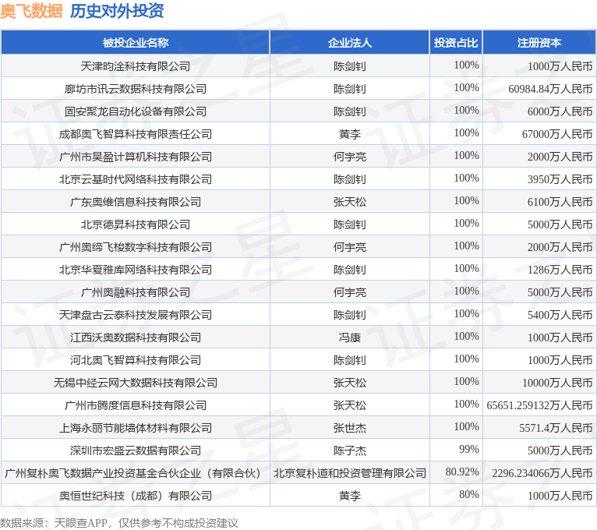
Task: Select company 固安聚龙自动化设备有限公司
Action: 136,111
